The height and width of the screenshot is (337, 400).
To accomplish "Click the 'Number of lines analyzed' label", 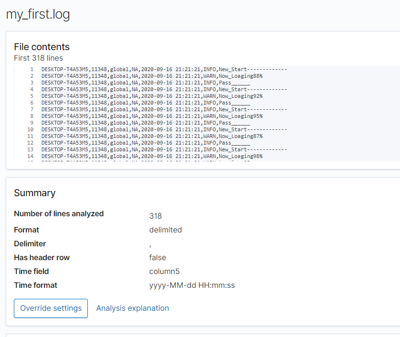I will (59, 214).
